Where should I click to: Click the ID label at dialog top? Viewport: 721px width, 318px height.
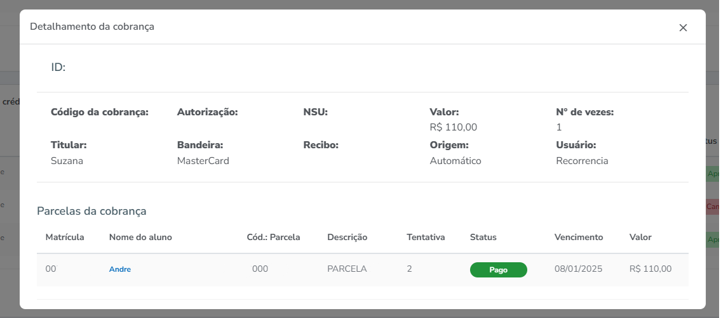[58, 67]
